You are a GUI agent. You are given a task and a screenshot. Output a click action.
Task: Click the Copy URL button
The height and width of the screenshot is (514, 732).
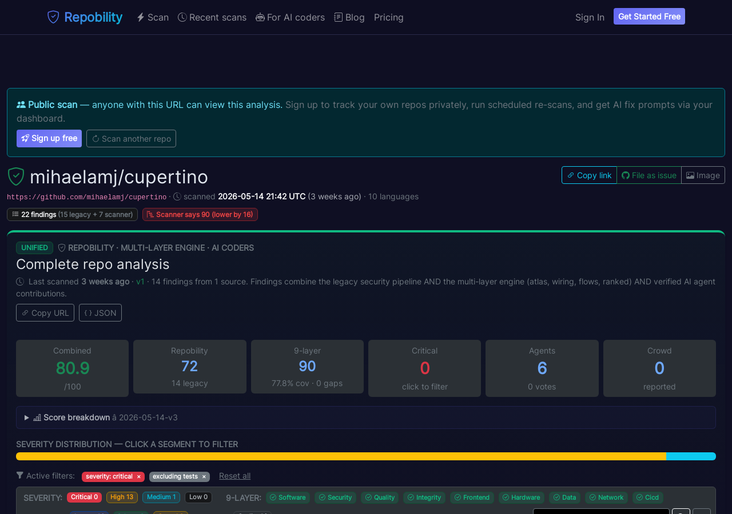coord(45,312)
